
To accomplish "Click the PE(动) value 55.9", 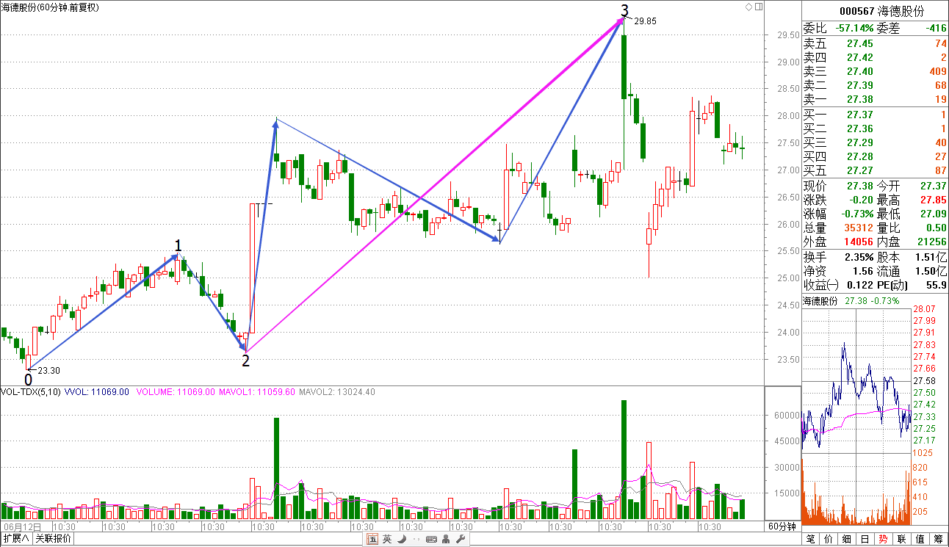I will 937,285.
